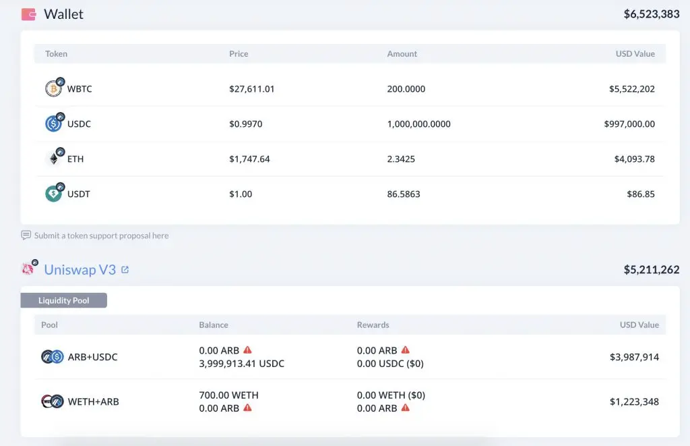
Task: Click USDC price $0.9970
Action: click(x=245, y=124)
